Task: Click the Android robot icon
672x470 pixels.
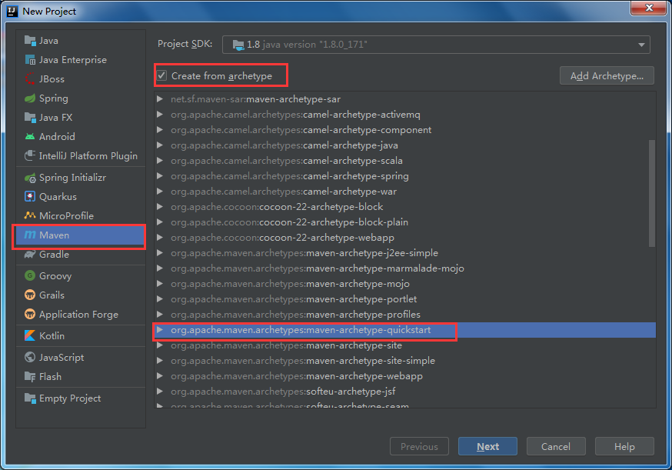Action: click(30, 137)
